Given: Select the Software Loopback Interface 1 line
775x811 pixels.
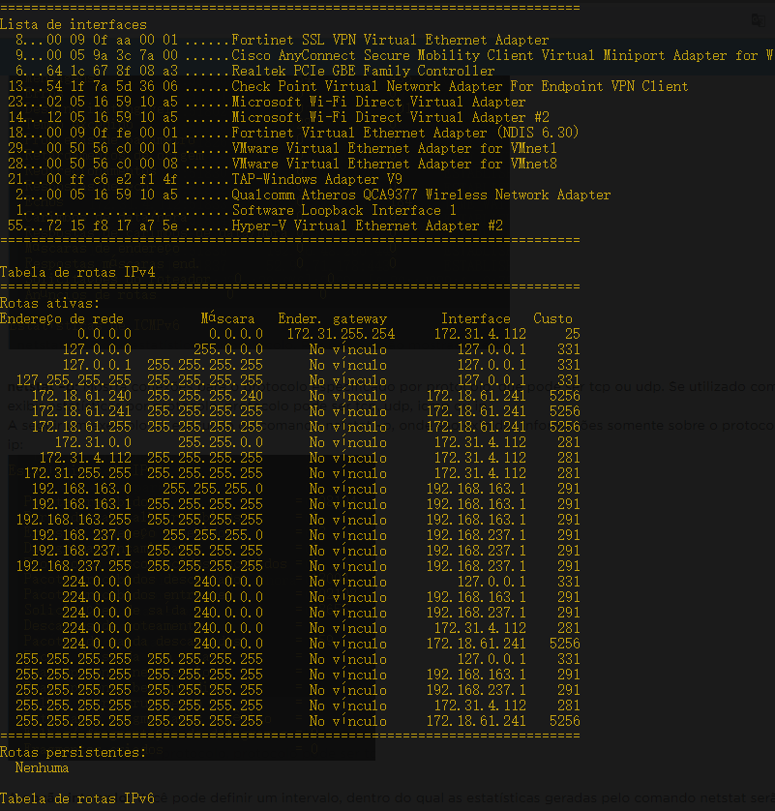Looking at the screenshot, I should (x=343, y=210).
